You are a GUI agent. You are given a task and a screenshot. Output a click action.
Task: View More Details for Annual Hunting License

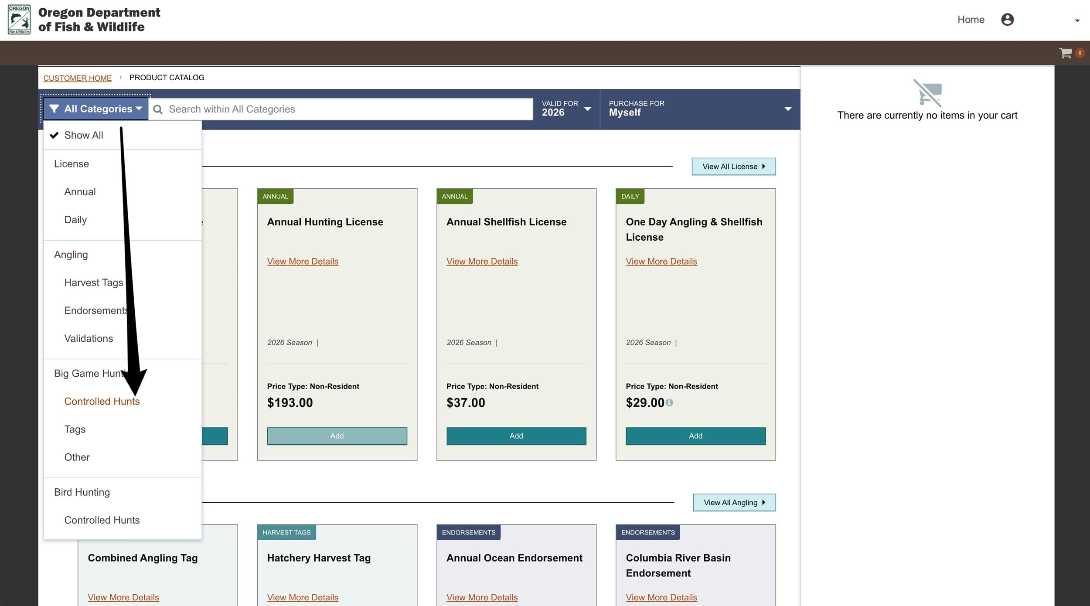(303, 262)
